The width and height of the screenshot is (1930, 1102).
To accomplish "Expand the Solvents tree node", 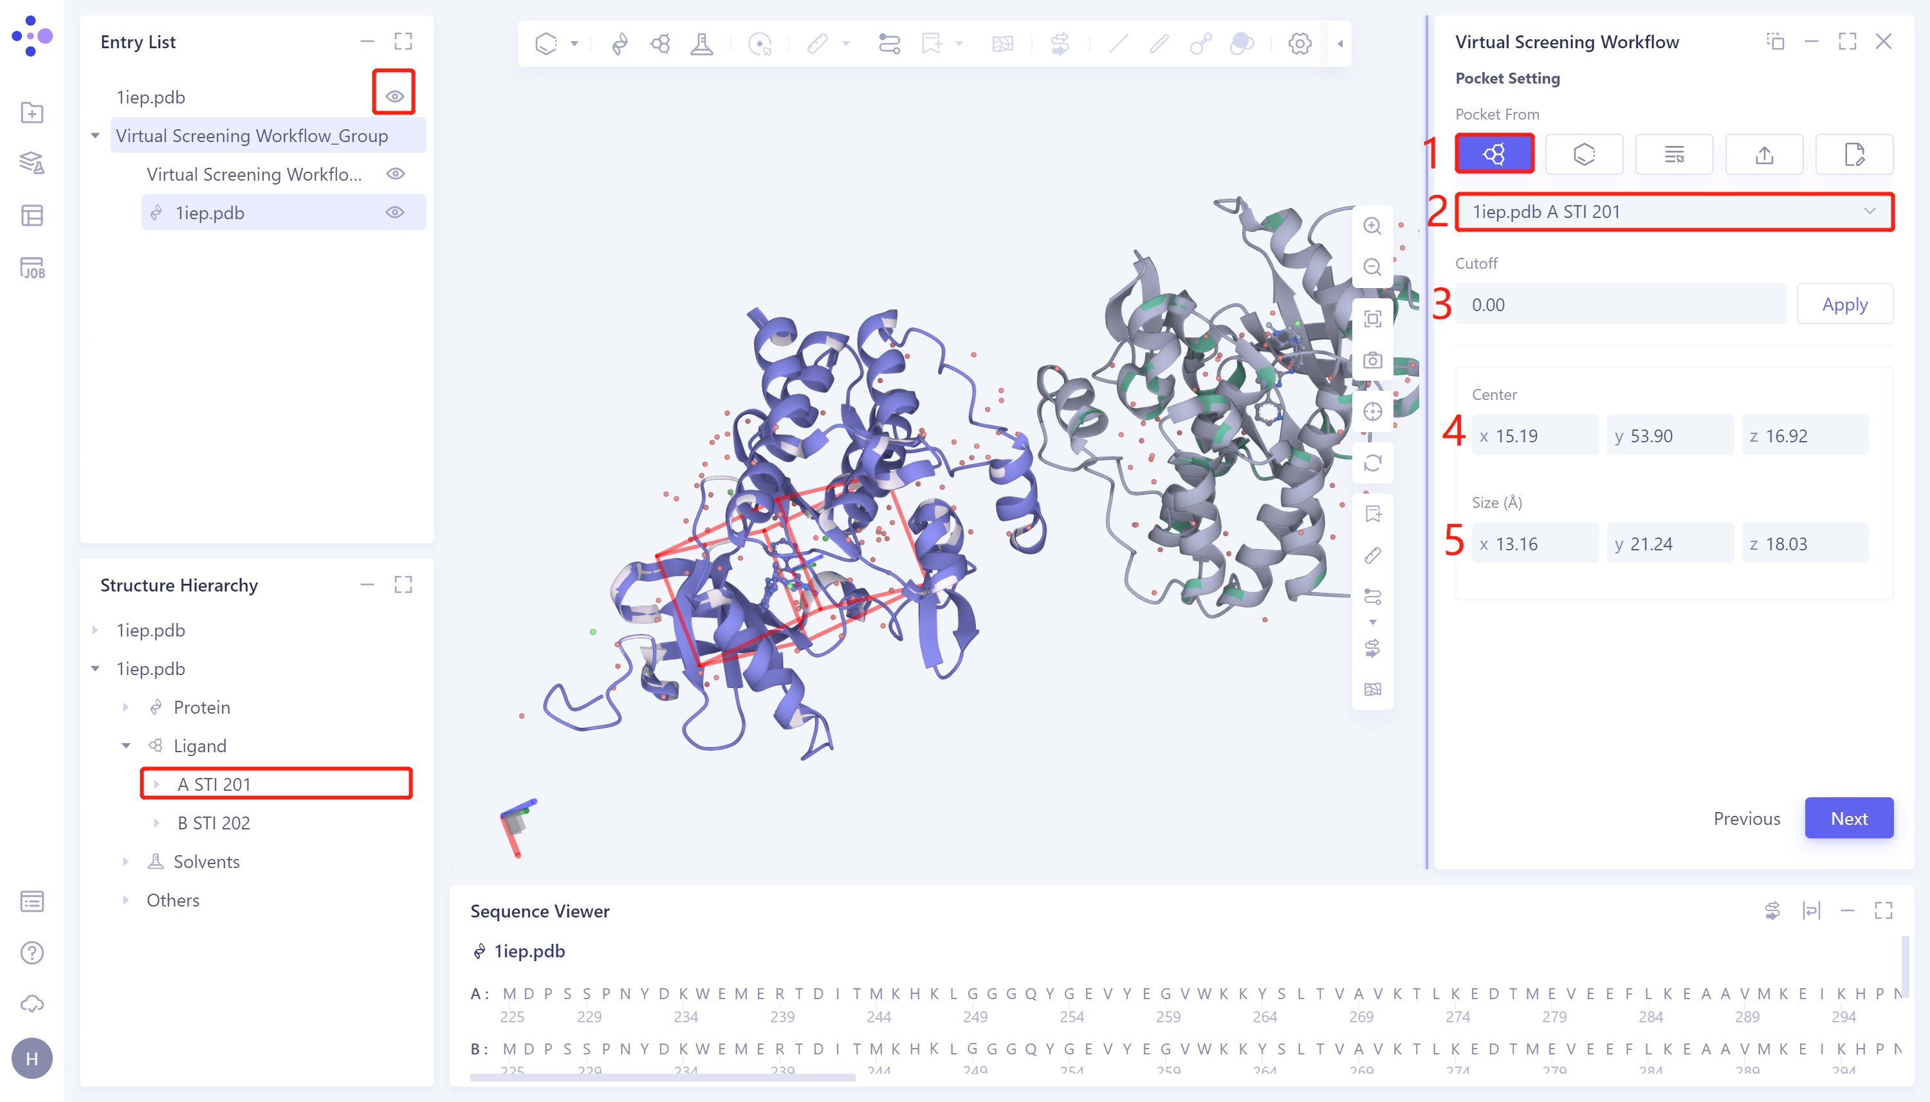I will click(125, 862).
